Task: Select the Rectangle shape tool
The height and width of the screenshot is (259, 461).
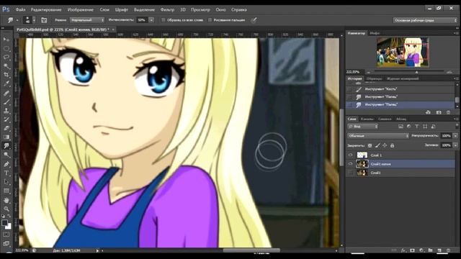Action: click(x=6, y=191)
